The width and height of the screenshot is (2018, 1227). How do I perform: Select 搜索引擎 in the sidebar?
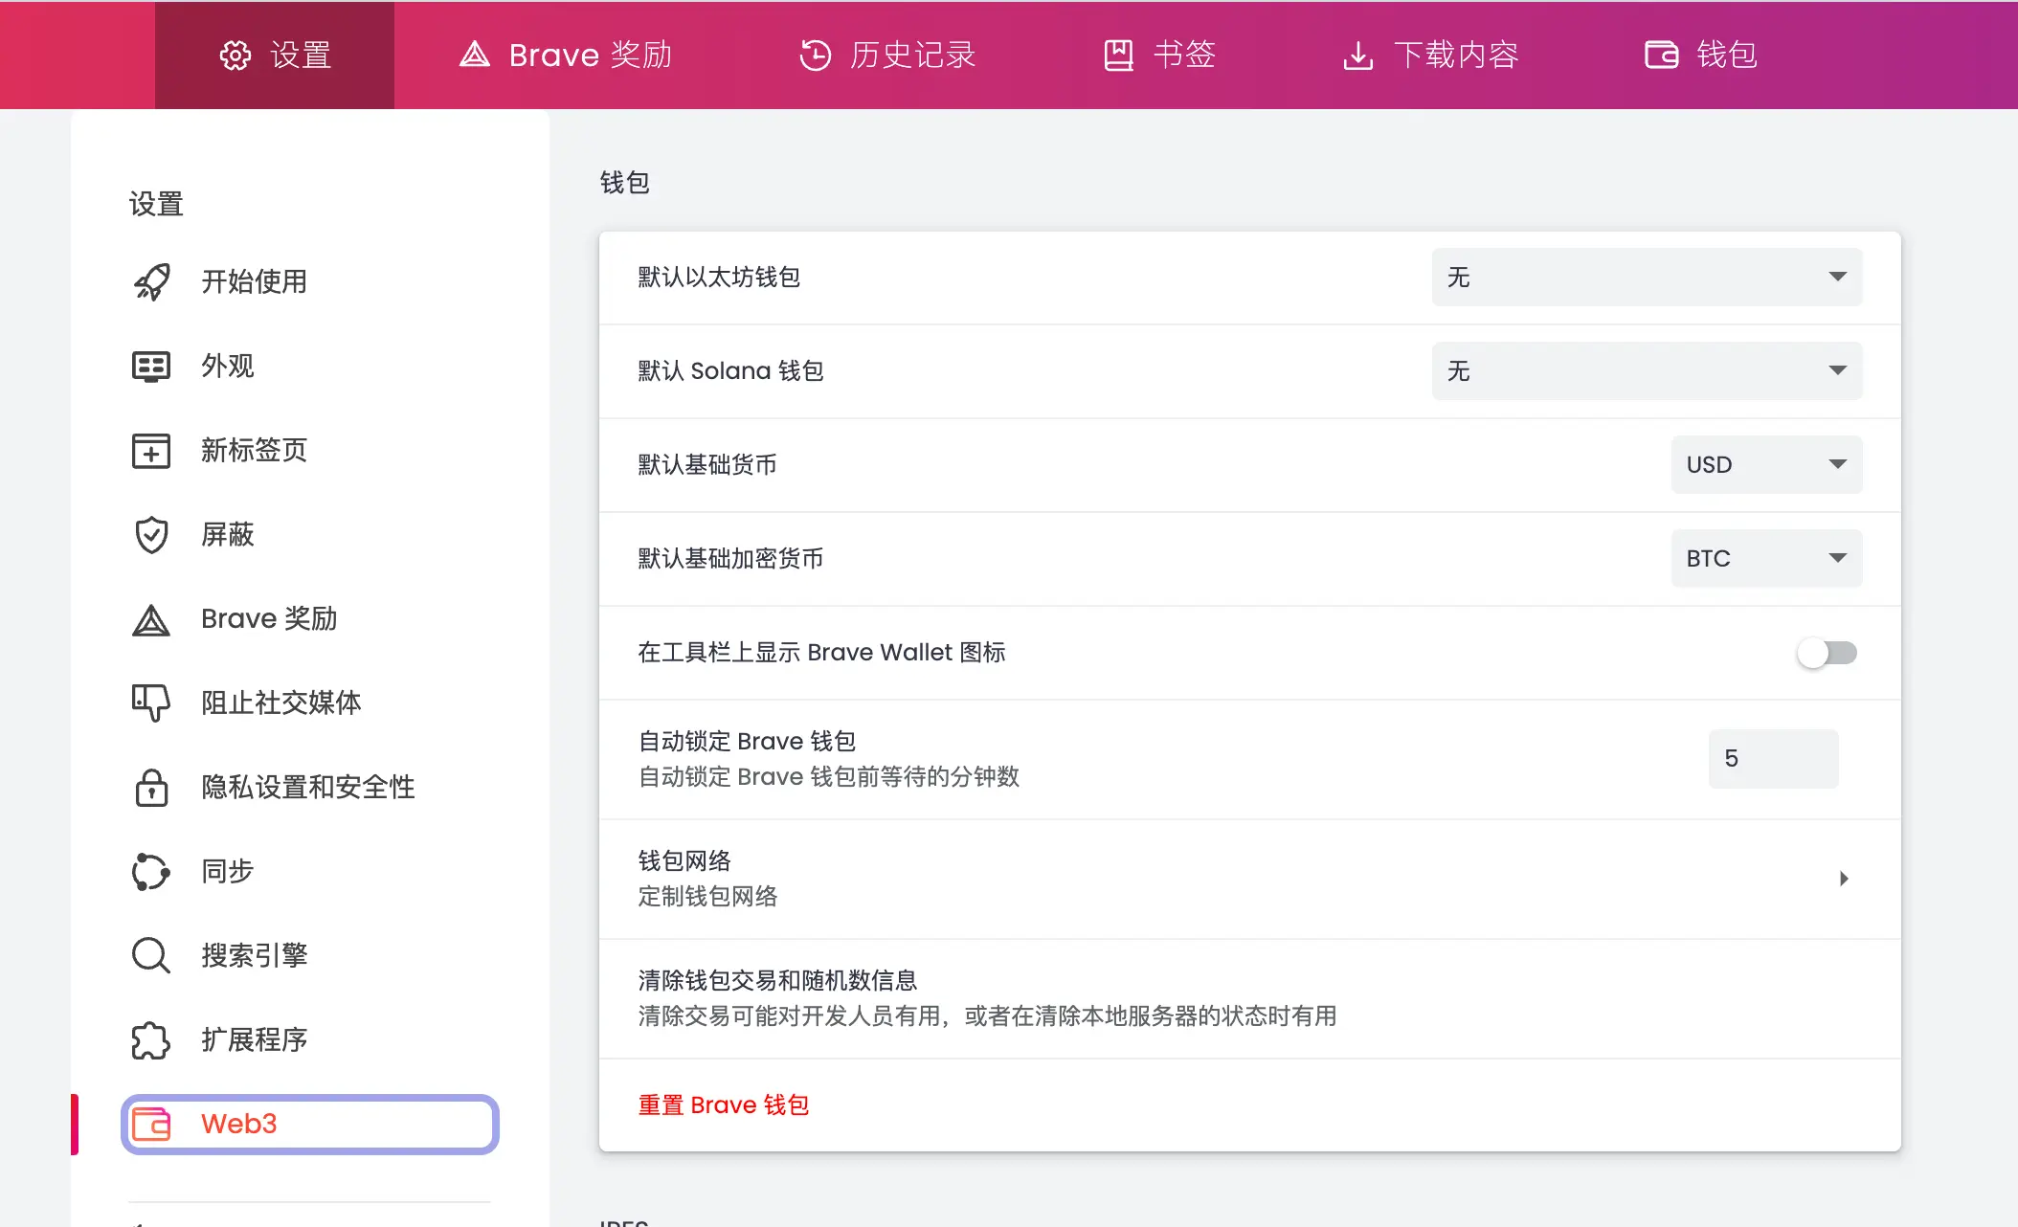(310, 955)
